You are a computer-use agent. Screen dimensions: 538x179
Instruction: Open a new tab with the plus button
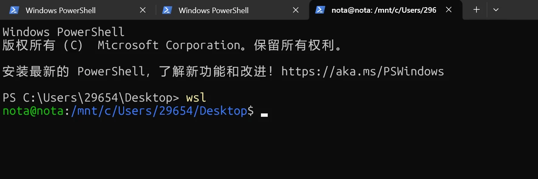476,10
